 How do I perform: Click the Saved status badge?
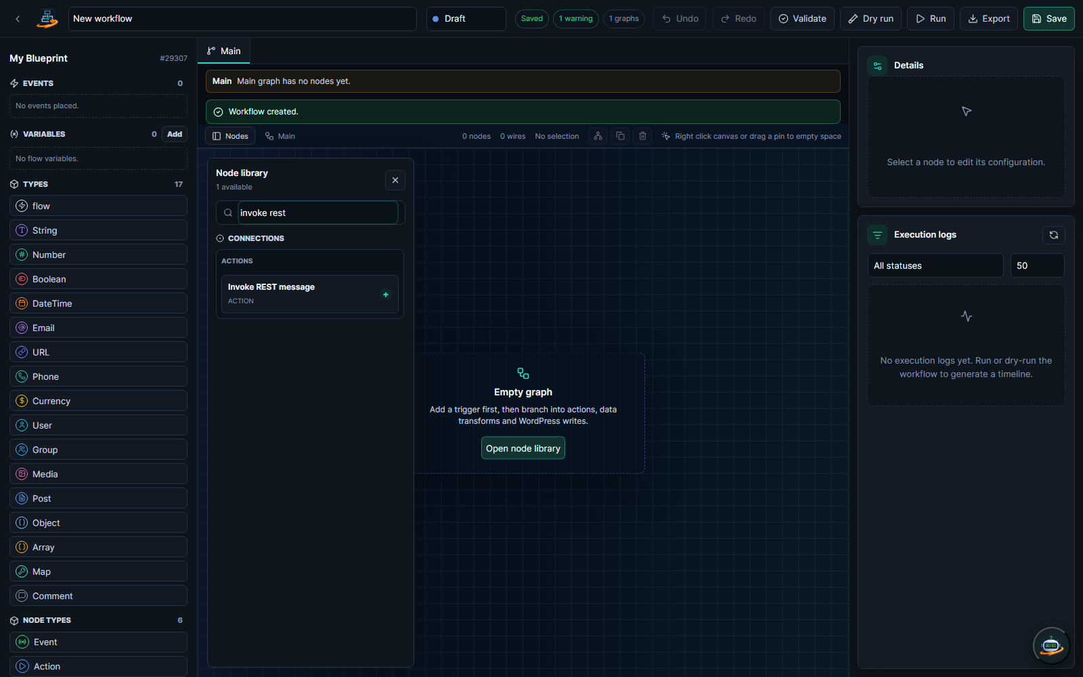(532, 19)
